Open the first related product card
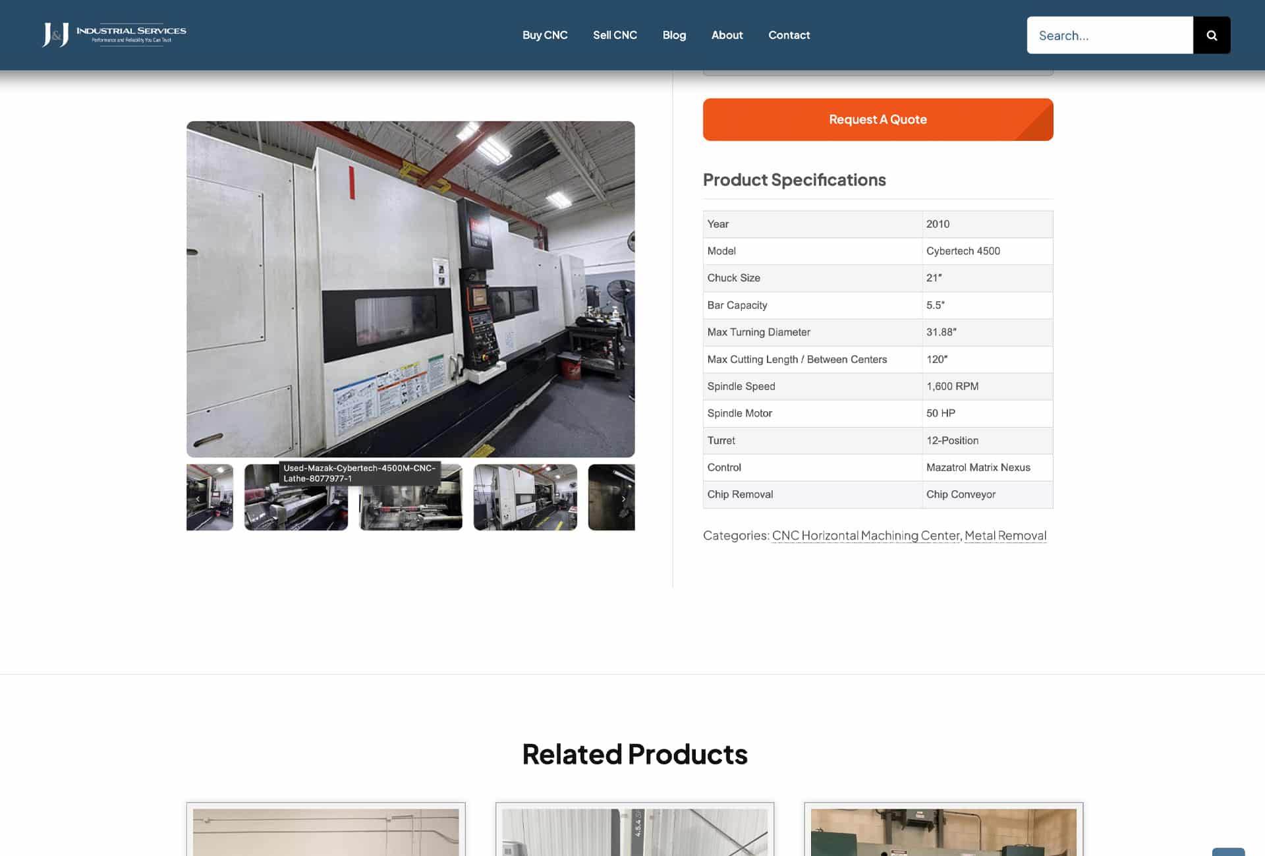The height and width of the screenshot is (856, 1265). 325,829
